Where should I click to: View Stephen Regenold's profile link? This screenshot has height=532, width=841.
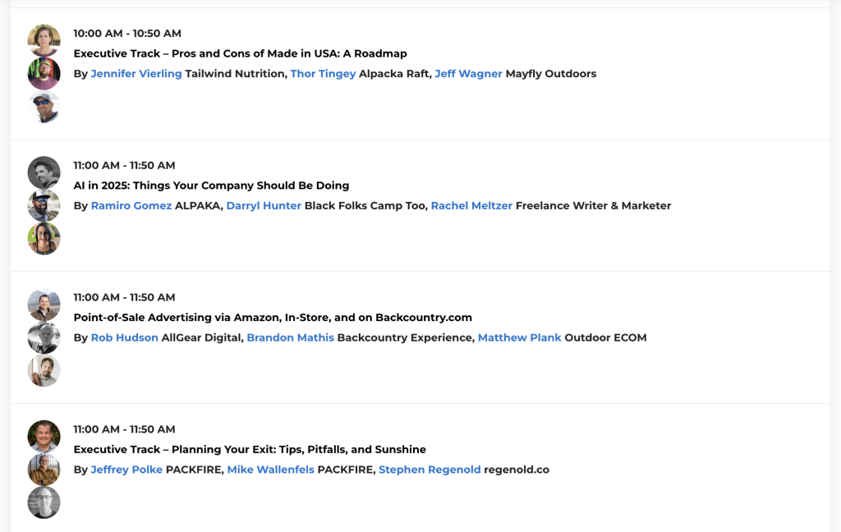tap(430, 470)
